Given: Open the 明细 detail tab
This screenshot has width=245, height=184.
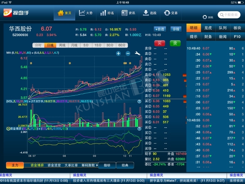Looking at the screenshot, I should [x=193, y=28].
